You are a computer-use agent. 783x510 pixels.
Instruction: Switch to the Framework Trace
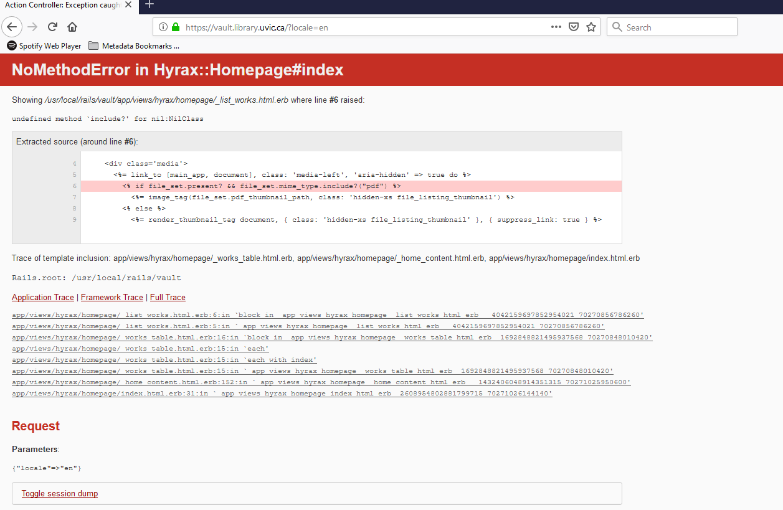tap(112, 297)
